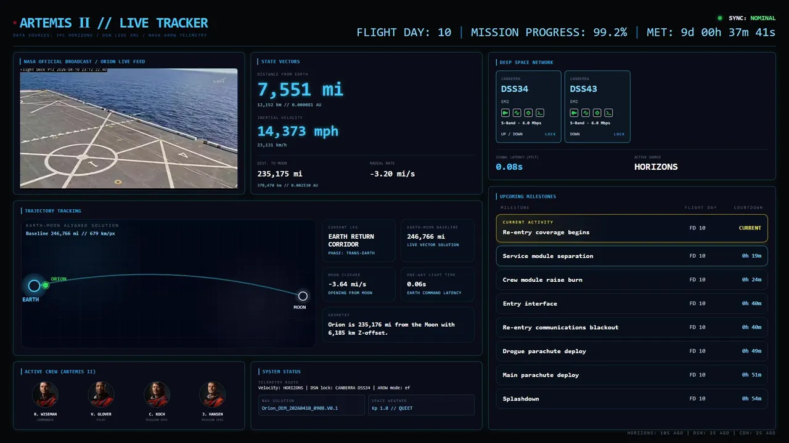789x443 pixels.
Task: Click the 'FLIGHT DAY: 10' readout
Action: pos(404,32)
